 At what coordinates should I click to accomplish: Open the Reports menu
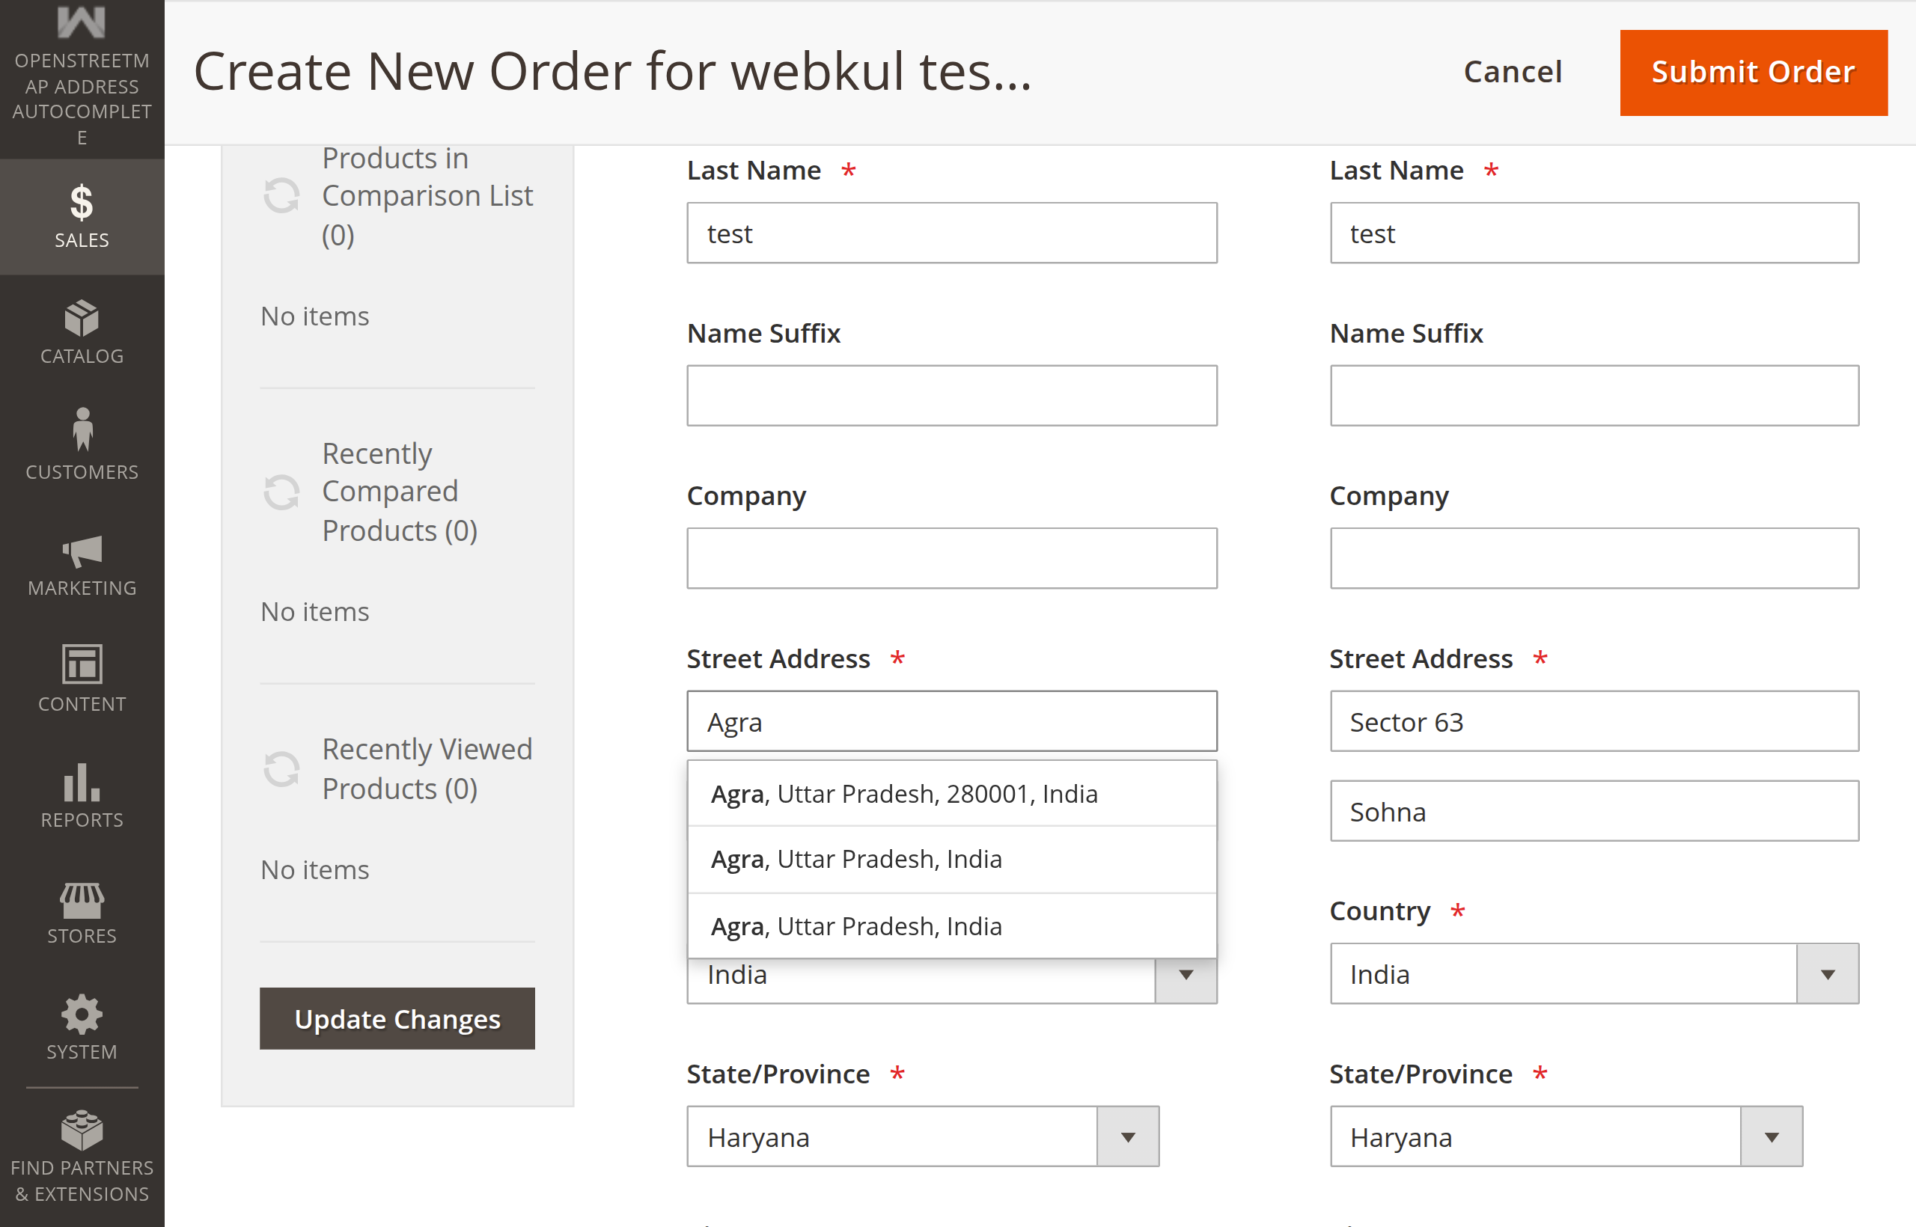coord(82,797)
